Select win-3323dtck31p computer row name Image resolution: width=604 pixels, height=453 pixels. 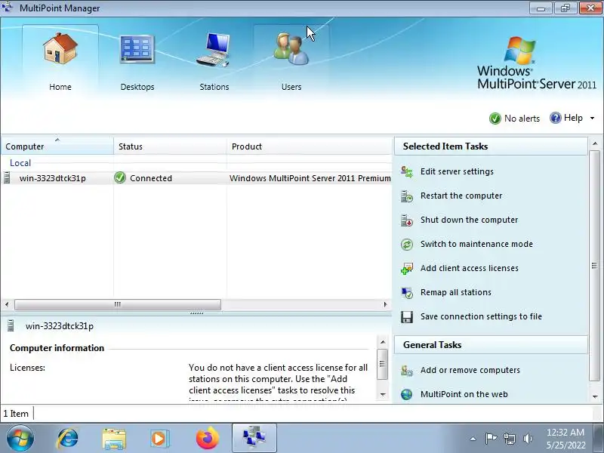click(x=53, y=178)
